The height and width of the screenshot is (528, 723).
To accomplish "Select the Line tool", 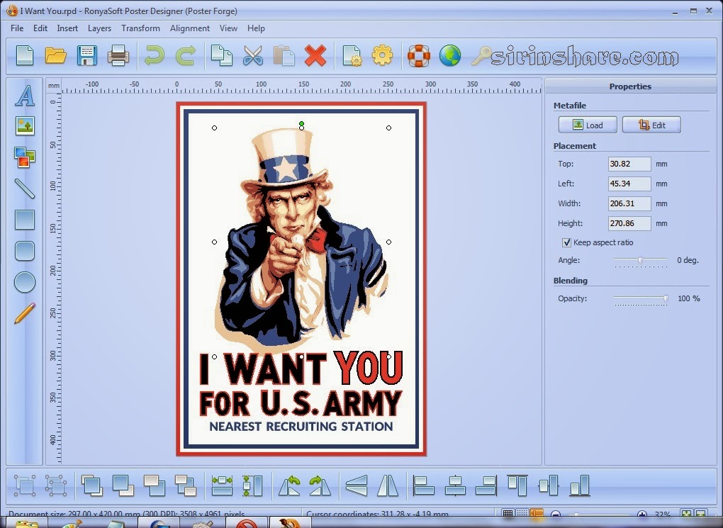I will click(24, 188).
